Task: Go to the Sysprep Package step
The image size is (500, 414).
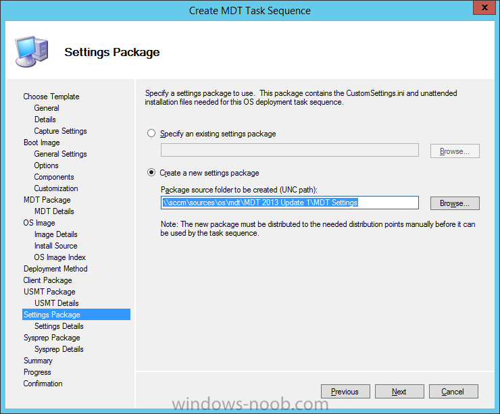Action: 51,338
